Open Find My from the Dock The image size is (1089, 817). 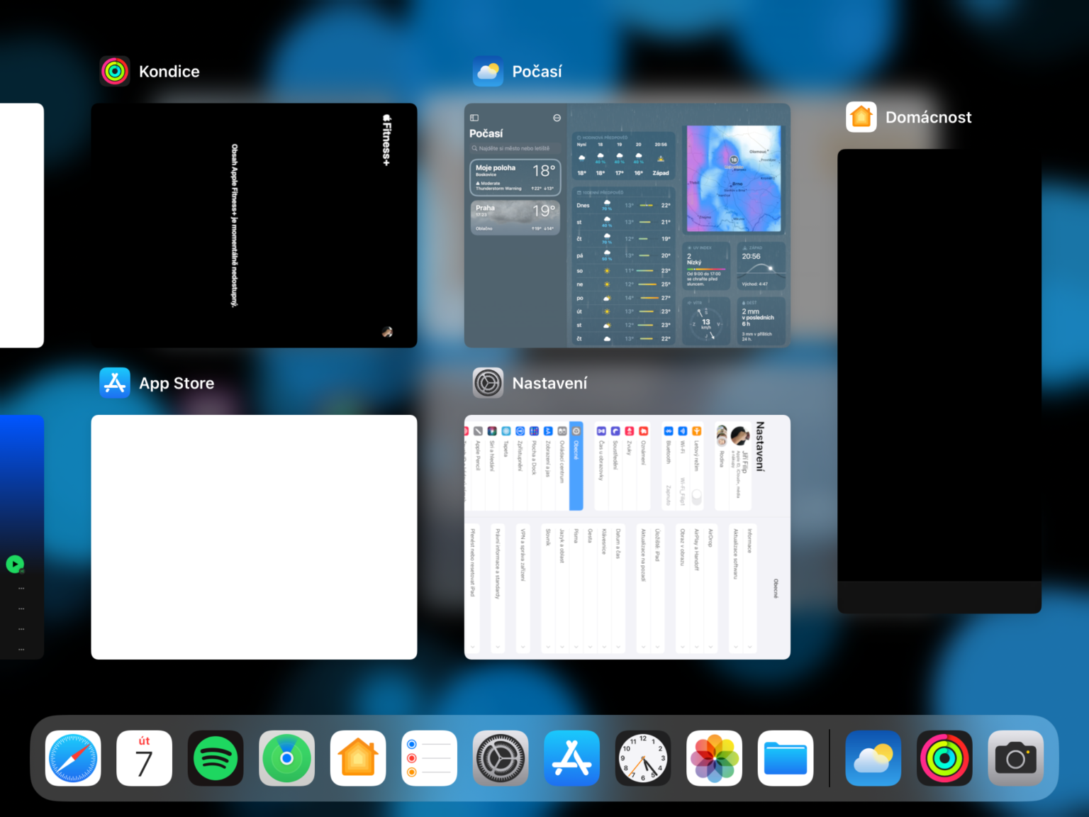click(286, 758)
